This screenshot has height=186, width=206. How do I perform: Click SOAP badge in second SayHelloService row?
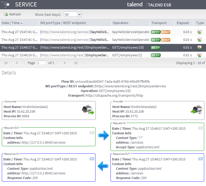[166, 40]
